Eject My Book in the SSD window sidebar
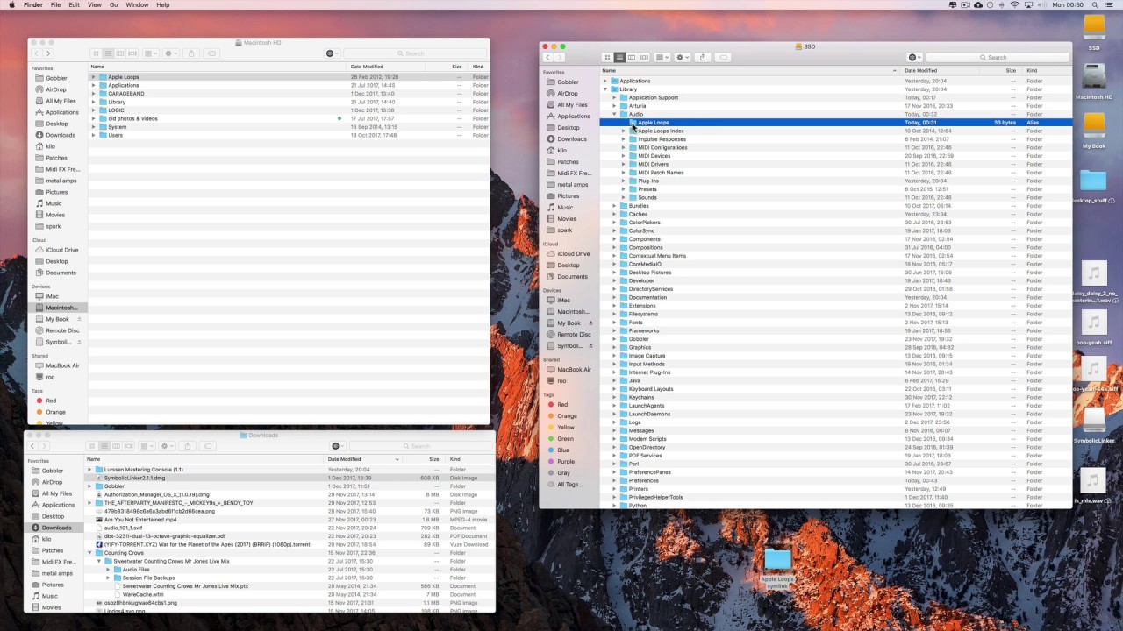This screenshot has height=631, width=1123. click(590, 323)
